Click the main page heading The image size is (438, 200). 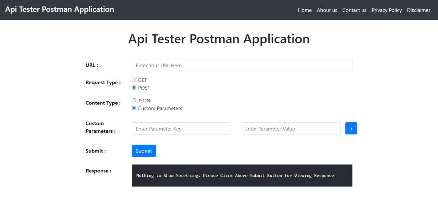point(219,39)
